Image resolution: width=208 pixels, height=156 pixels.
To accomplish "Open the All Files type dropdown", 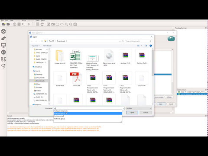I will (139, 108).
